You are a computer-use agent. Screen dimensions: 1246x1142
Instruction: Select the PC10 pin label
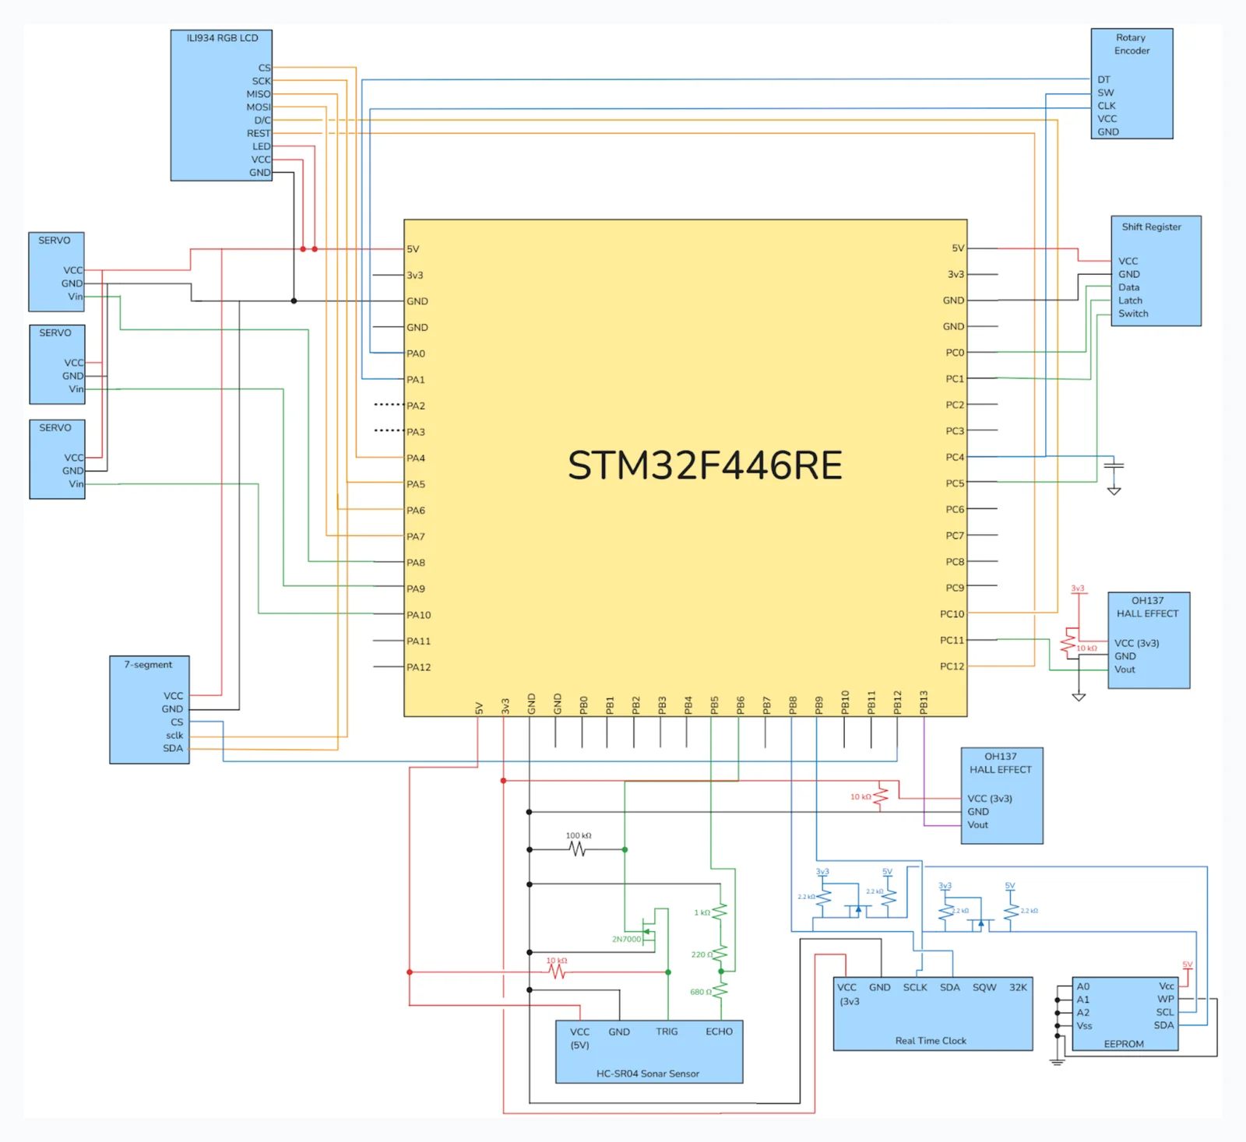pos(952,614)
